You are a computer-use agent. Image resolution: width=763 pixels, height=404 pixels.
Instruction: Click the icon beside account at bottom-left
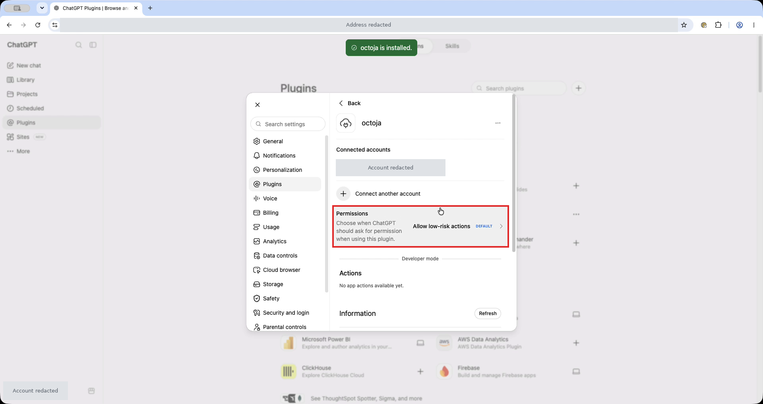click(x=91, y=391)
